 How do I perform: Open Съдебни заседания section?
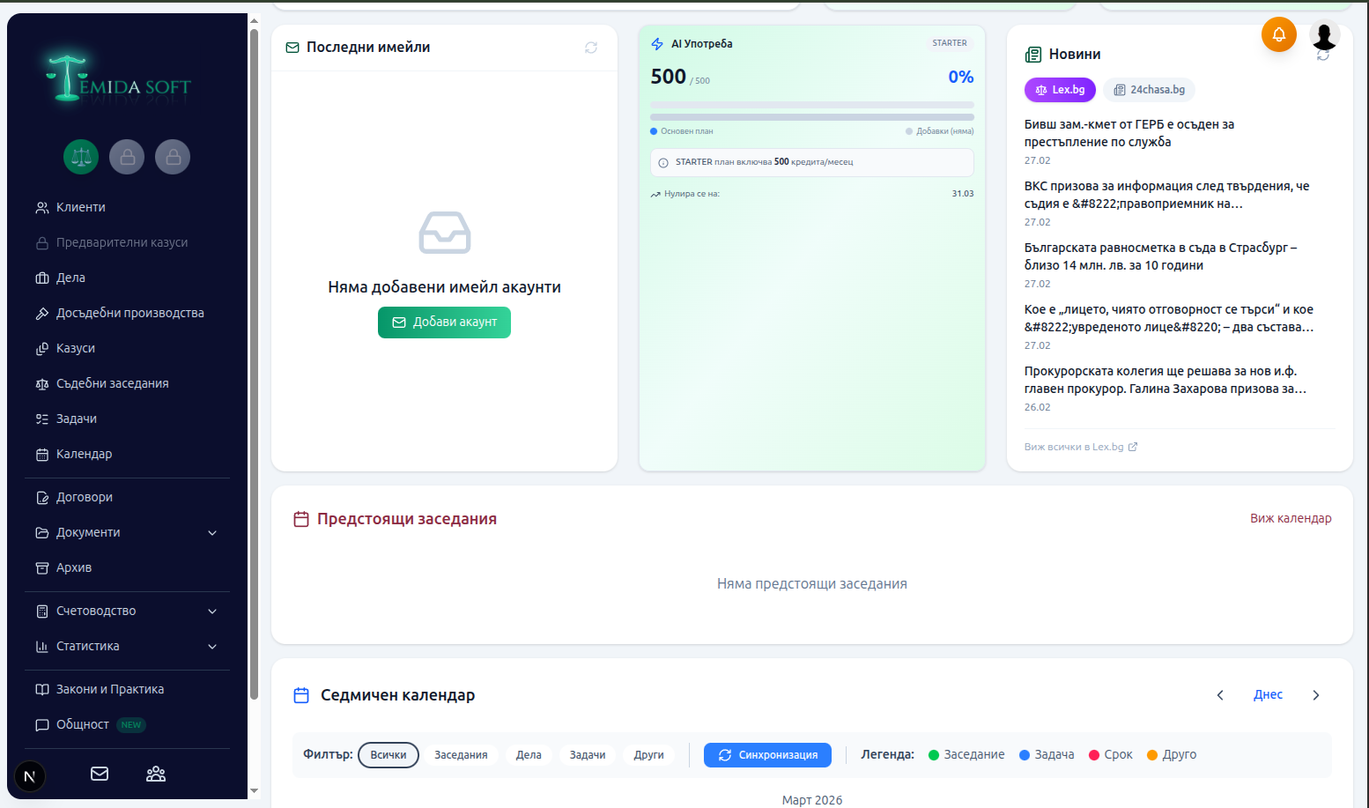[x=128, y=383]
